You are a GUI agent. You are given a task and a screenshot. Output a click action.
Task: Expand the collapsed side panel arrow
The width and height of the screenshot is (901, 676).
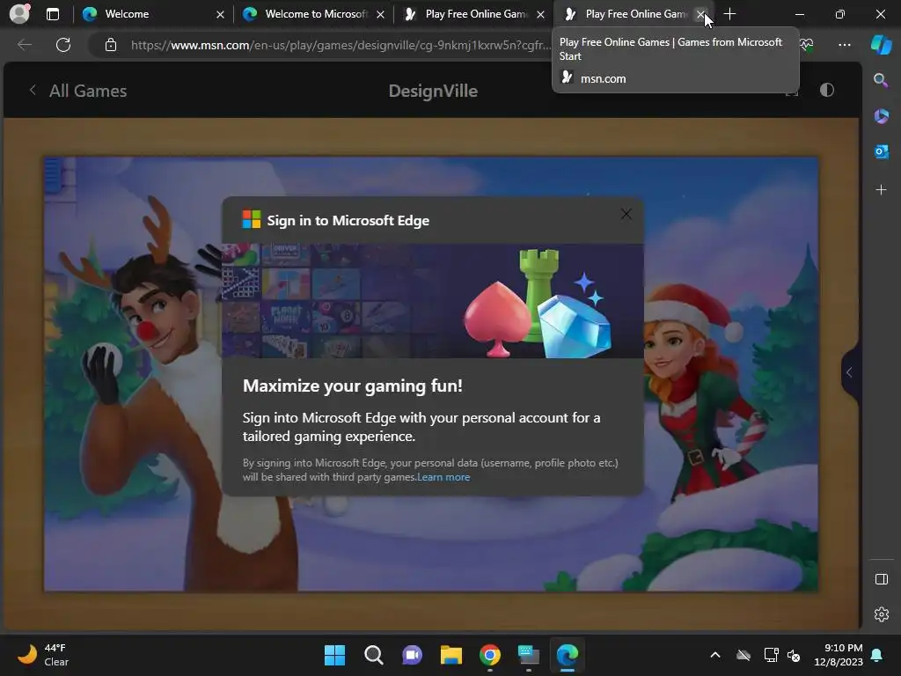coord(849,372)
